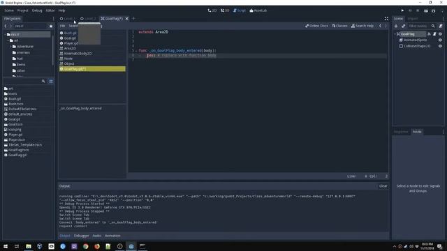Open Windows Start menu
The image size is (447, 251).
pos(6,246)
